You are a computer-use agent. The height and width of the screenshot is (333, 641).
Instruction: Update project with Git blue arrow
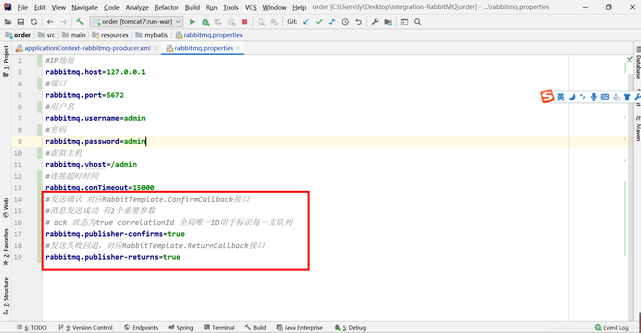[306, 22]
